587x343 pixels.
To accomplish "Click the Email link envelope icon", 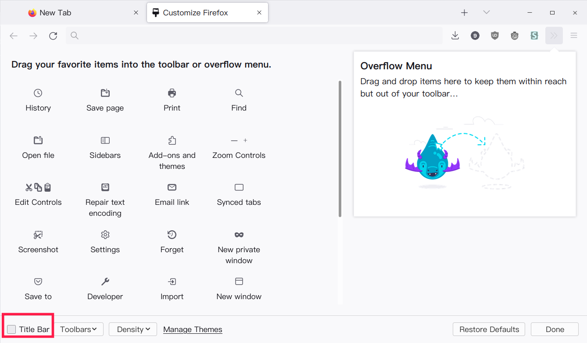I will pos(172,187).
